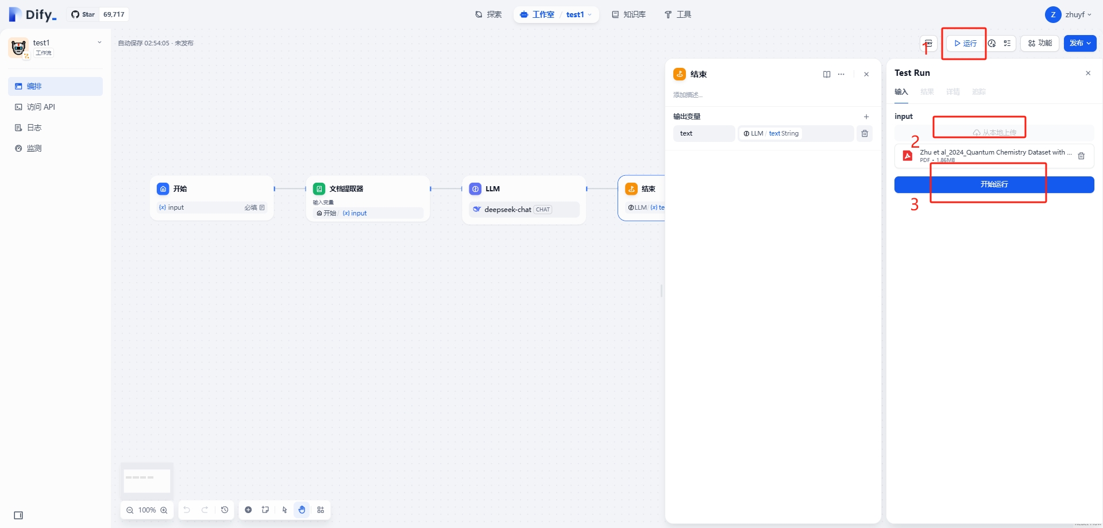Open the zhuyf account menu
The width and height of the screenshot is (1103, 528).
[1069, 14]
